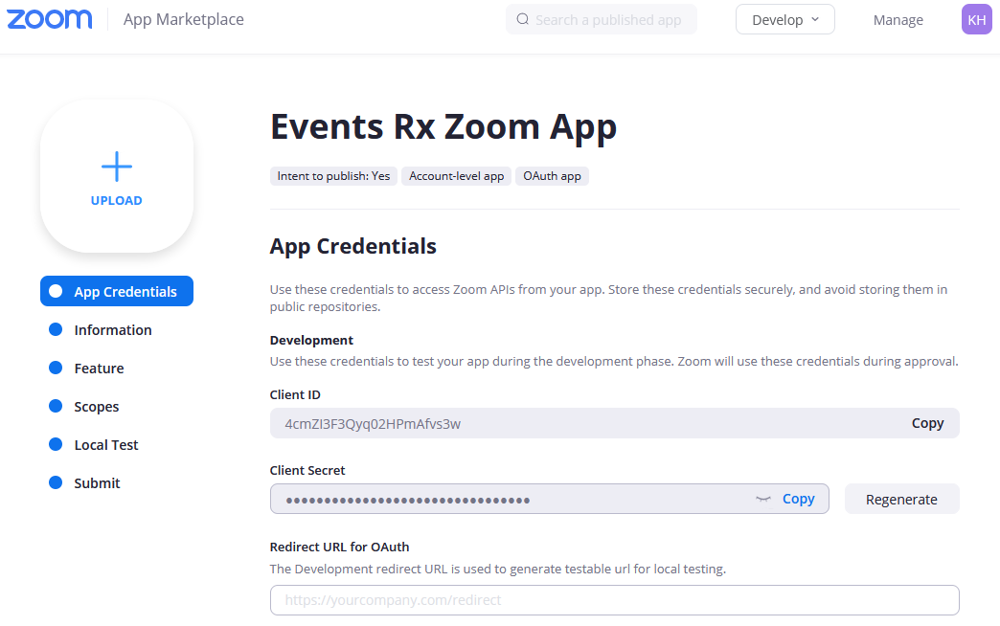1000x626 pixels.
Task: Click the search published app field
Action: (609, 19)
